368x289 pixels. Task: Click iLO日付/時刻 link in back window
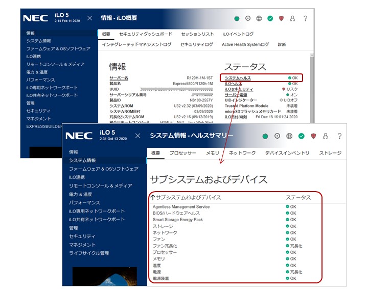(x=236, y=117)
